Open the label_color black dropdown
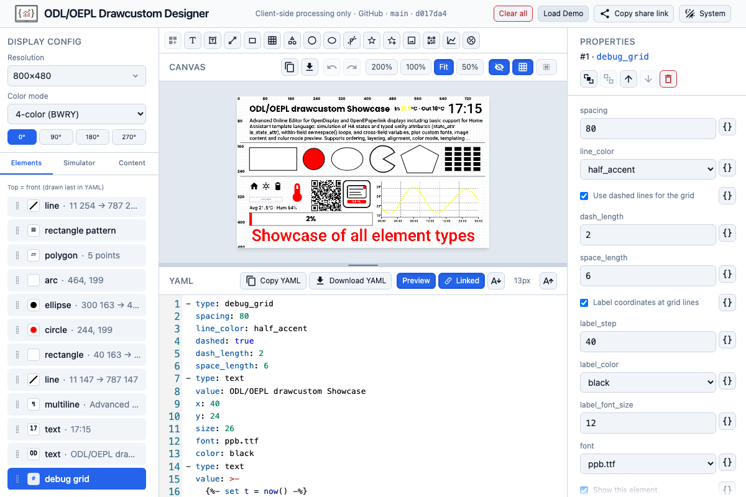 tap(648, 383)
